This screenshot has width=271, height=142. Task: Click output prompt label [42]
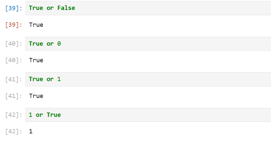coord(14,131)
